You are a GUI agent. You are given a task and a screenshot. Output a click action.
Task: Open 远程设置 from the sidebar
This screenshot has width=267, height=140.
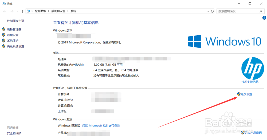(x=13, y=35)
